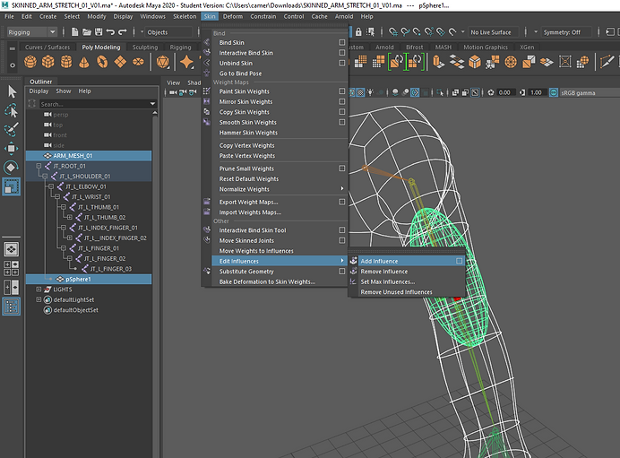Activate the Paint Selection tool
This screenshot has height=458, width=620.
pyautogui.click(x=11, y=129)
